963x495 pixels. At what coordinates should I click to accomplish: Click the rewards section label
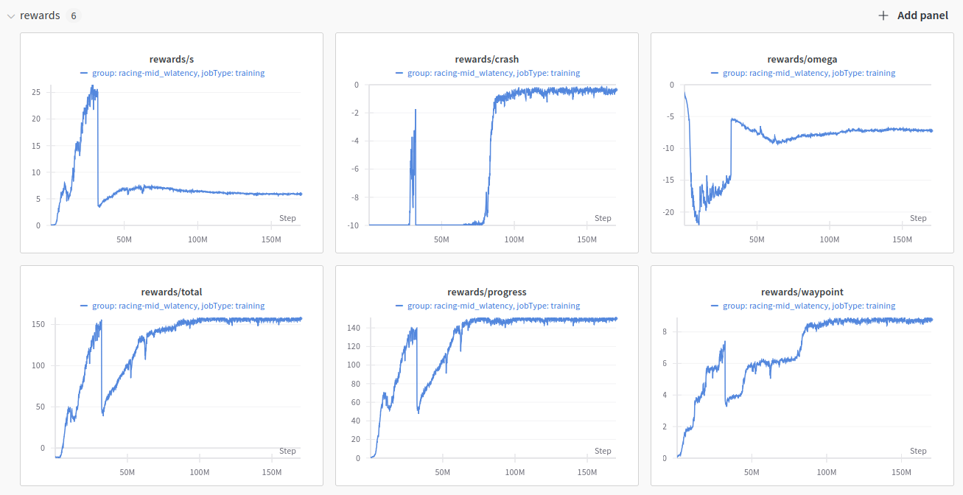tap(41, 15)
